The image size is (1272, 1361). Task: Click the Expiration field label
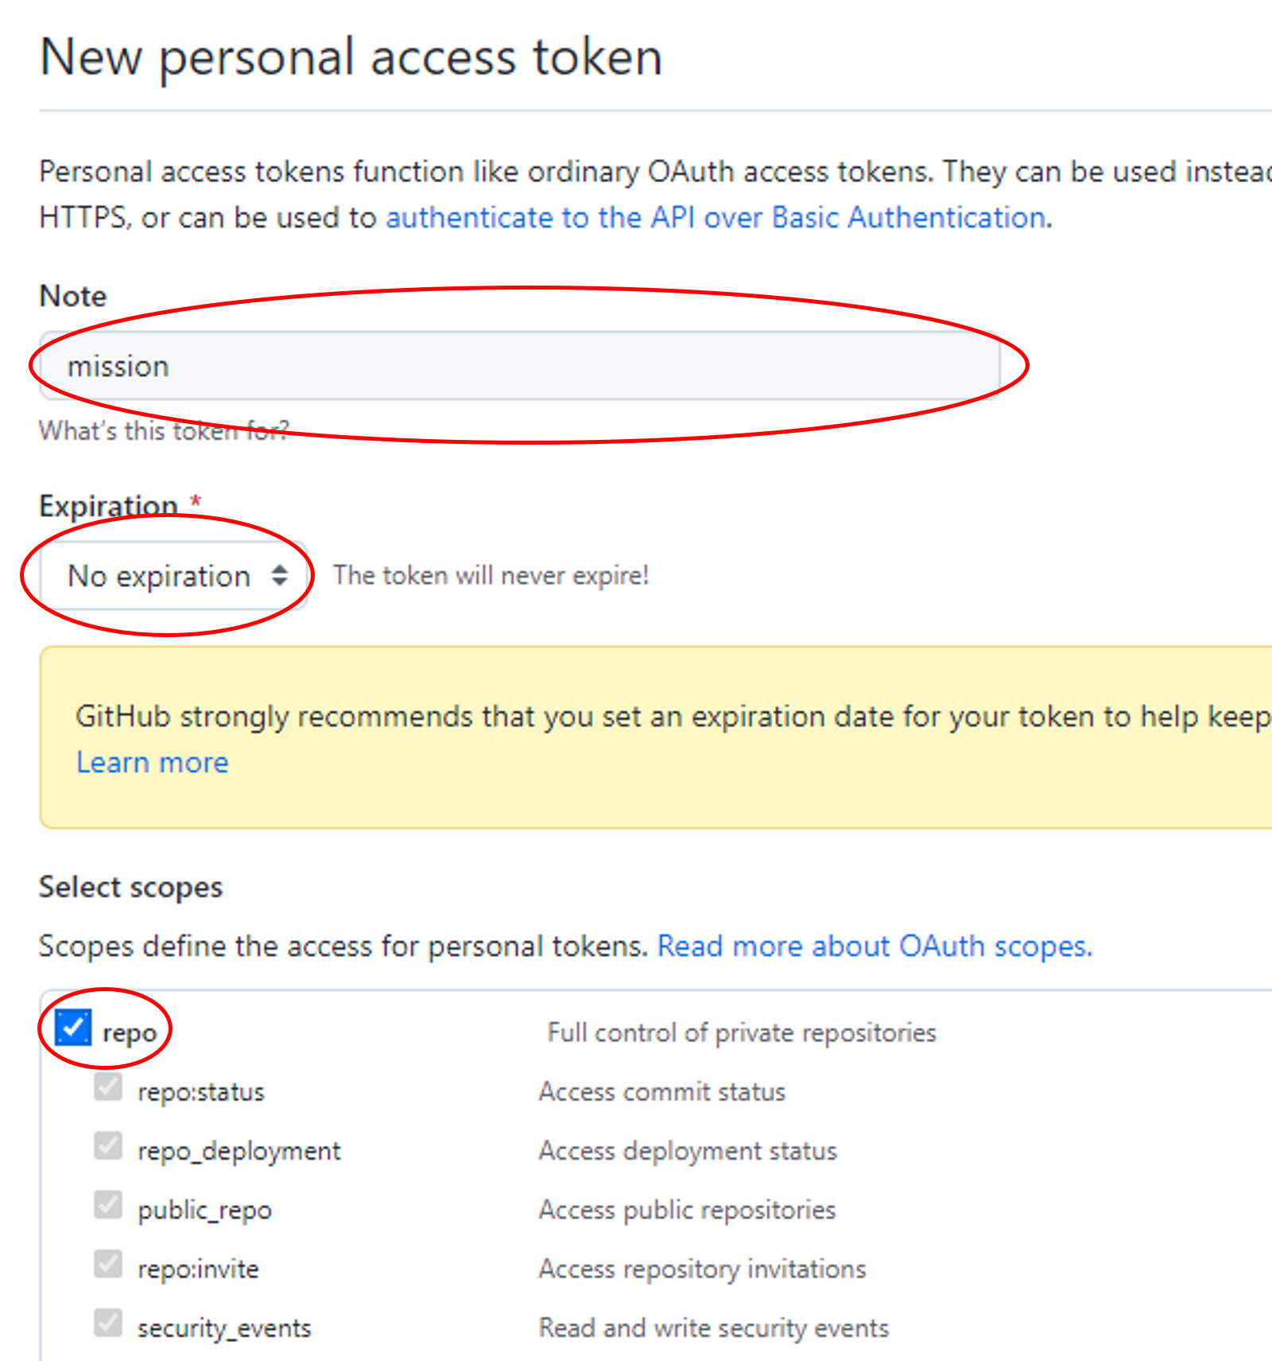click(x=108, y=506)
